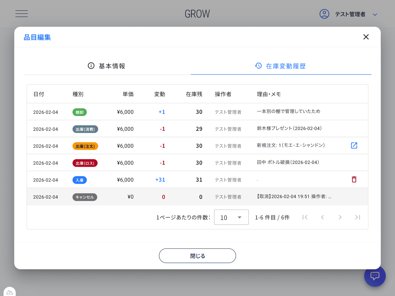Open the per-page count dropdown showing 10
The width and height of the screenshot is (395, 296).
click(231, 217)
